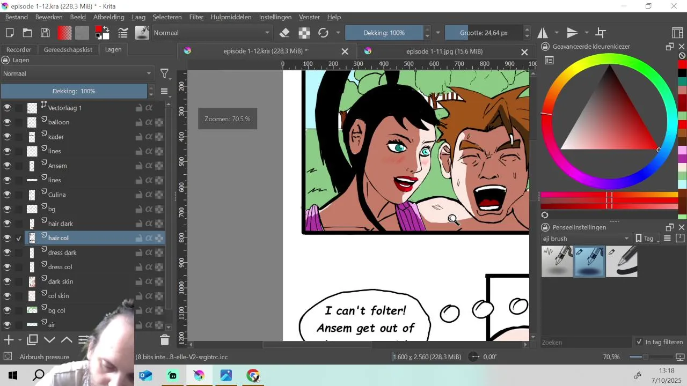Viewport: 687px width, 386px height.
Task: Switch to the Recorder tab
Action: pos(19,49)
